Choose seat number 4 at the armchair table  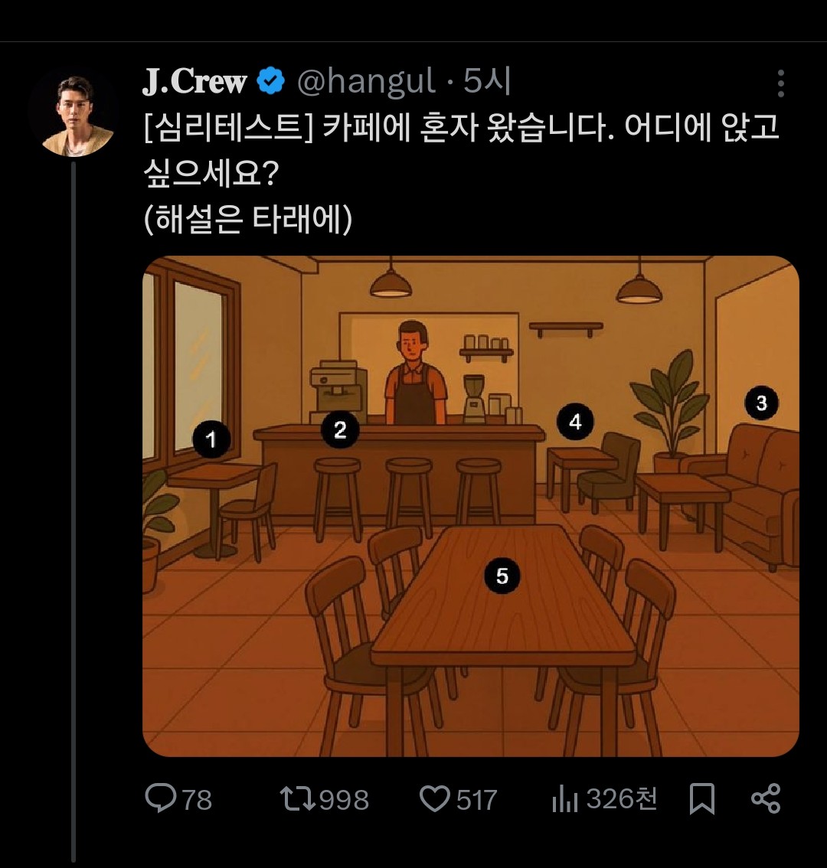click(575, 421)
